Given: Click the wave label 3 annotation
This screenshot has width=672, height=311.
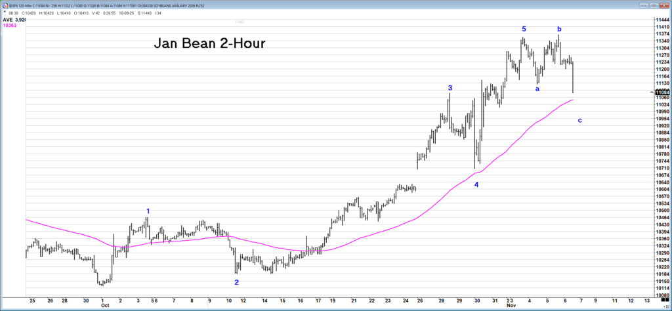Looking at the screenshot, I should 450,88.
